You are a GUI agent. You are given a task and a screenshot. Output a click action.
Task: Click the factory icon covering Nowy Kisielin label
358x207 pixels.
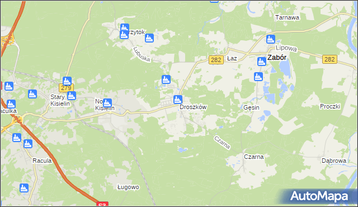coord(107,103)
